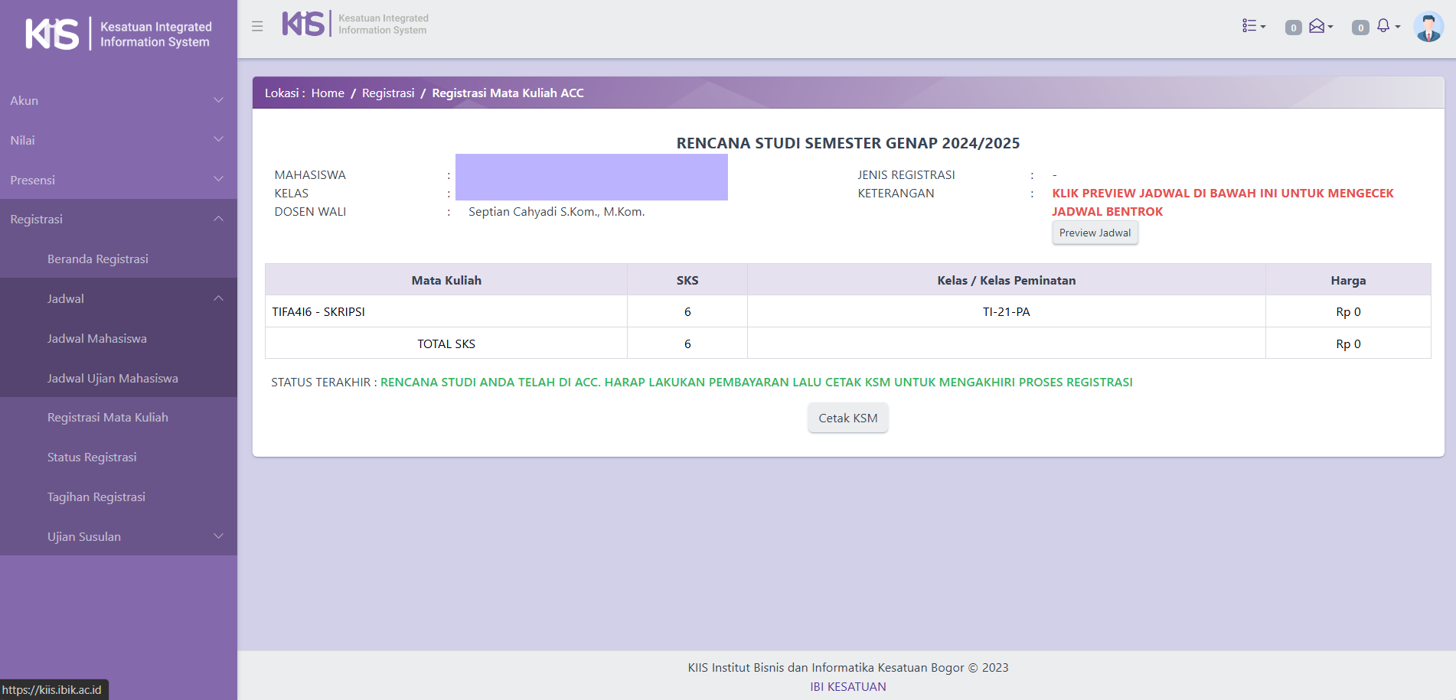This screenshot has width=1456, height=700.
Task: Click the Cetak KSM button
Action: pos(847,418)
